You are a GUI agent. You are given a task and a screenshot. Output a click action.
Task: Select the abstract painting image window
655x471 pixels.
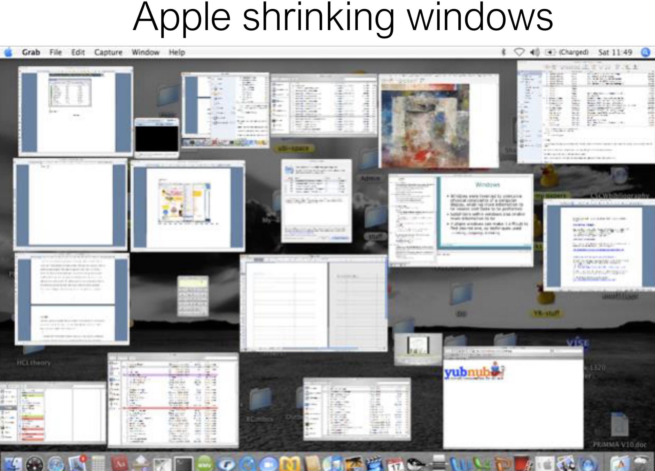438,121
